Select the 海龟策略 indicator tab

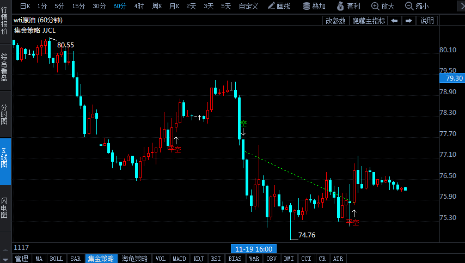(x=134, y=259)
